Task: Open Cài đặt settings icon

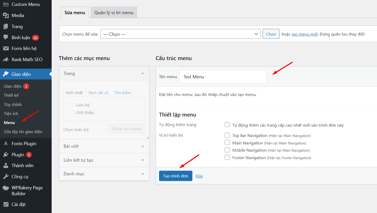Action: click(x=6, y=204)
